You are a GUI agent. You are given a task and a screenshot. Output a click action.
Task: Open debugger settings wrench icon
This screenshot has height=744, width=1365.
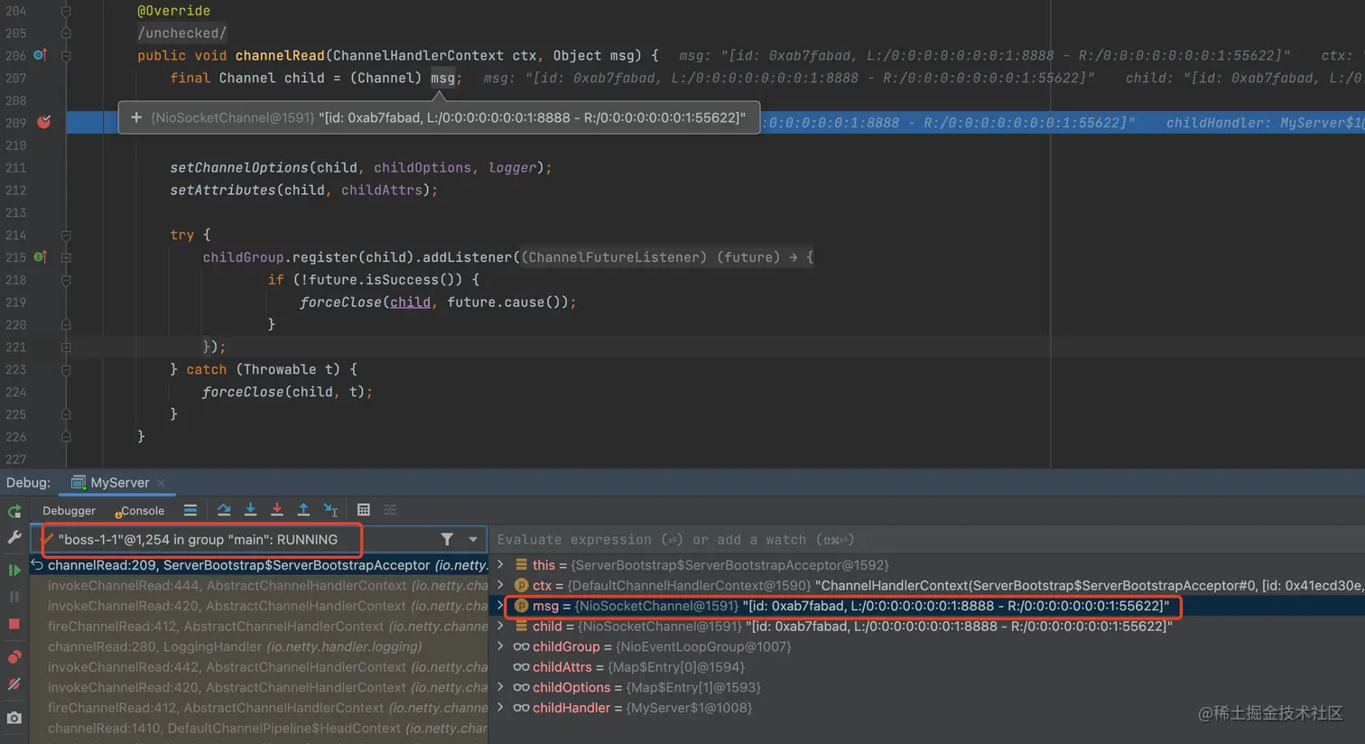coord(14,537)
